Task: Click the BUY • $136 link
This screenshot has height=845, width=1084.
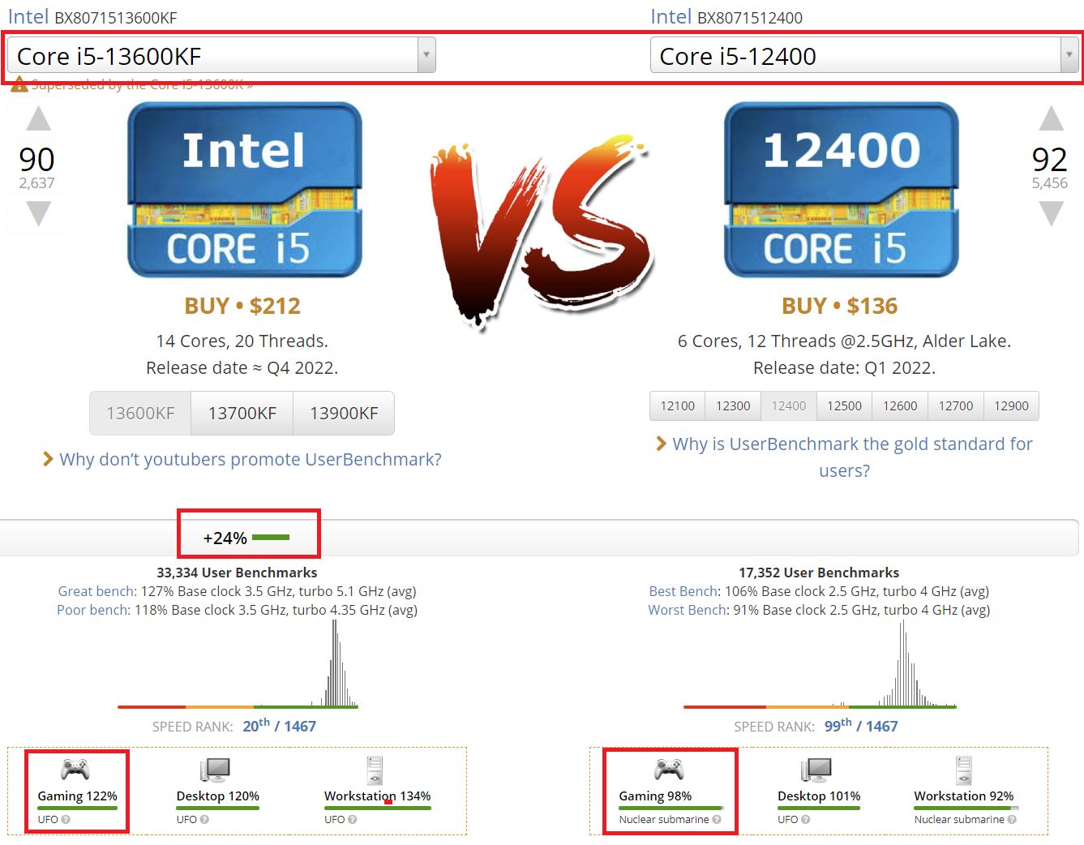Action: 840,306
